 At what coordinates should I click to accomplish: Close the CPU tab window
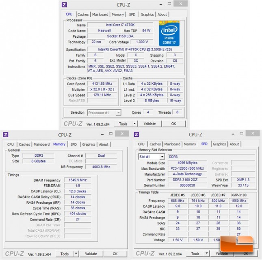181,4
